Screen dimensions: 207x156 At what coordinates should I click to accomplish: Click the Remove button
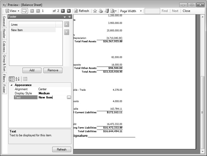tap(53, 70)
